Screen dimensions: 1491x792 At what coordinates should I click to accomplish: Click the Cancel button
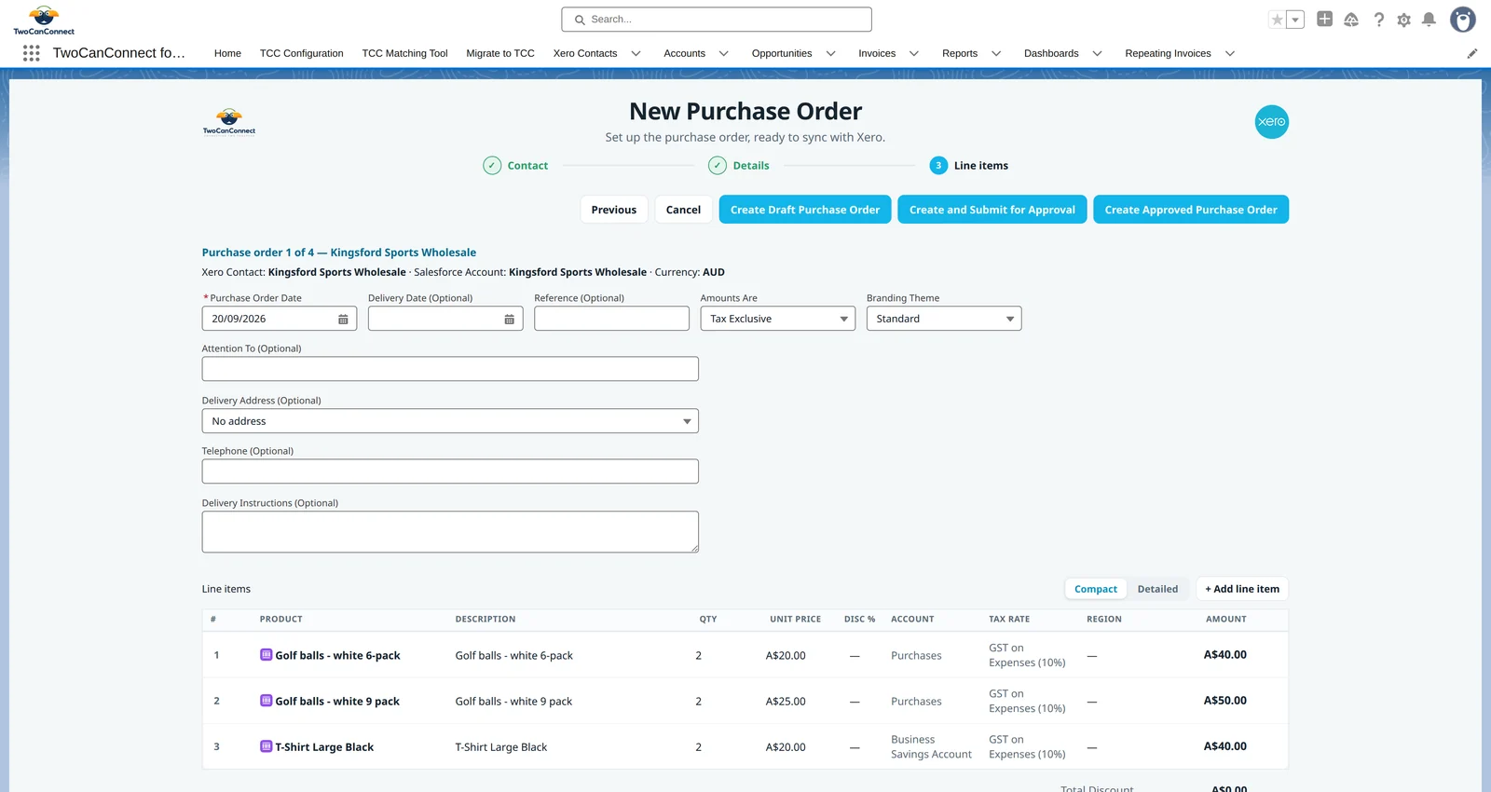point(683,210)
